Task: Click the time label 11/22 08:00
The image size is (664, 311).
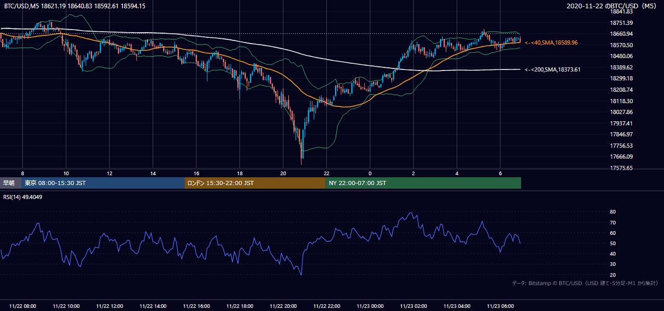Action: tap(23, 306)
